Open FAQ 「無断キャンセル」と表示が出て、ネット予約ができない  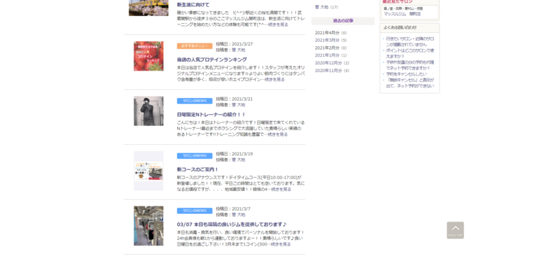[410, 83]
